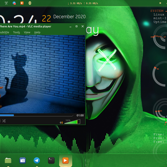Image resolution: width=167 pixels, height=167 pixels.
Task: Close the VLC media player window
Action: coord(83,26)
